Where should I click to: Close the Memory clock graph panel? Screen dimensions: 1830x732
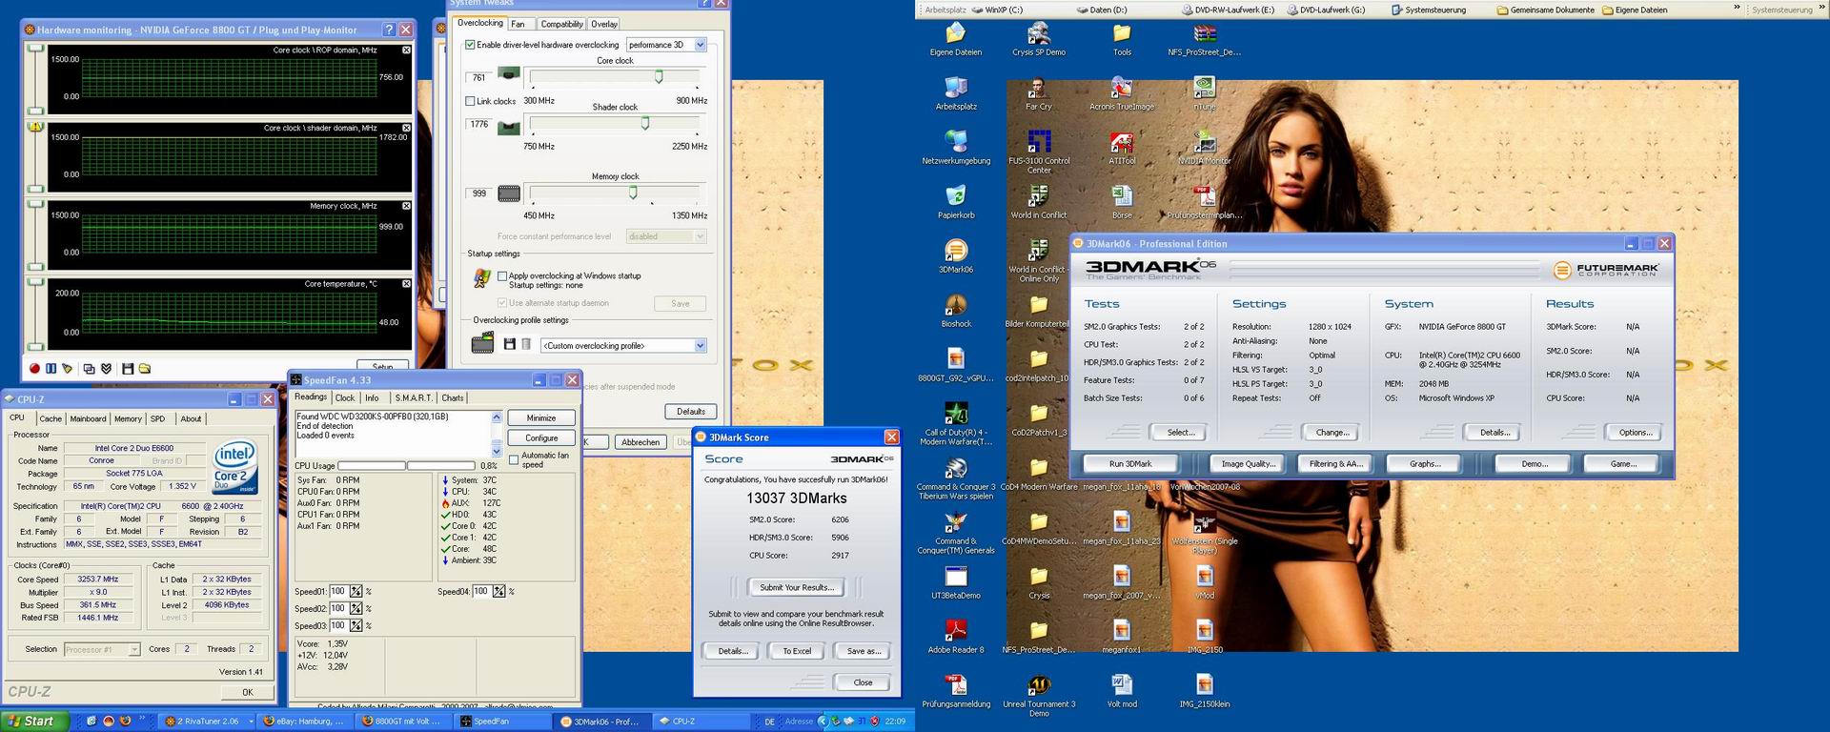[x=407, y=206]
